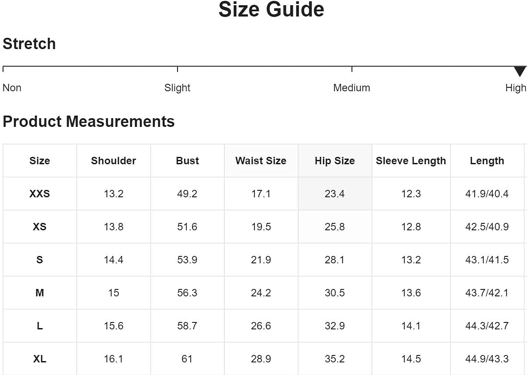
Task: Click XXS hip size value 23.4
Action: pyautogui.click(x=335, y=194)
